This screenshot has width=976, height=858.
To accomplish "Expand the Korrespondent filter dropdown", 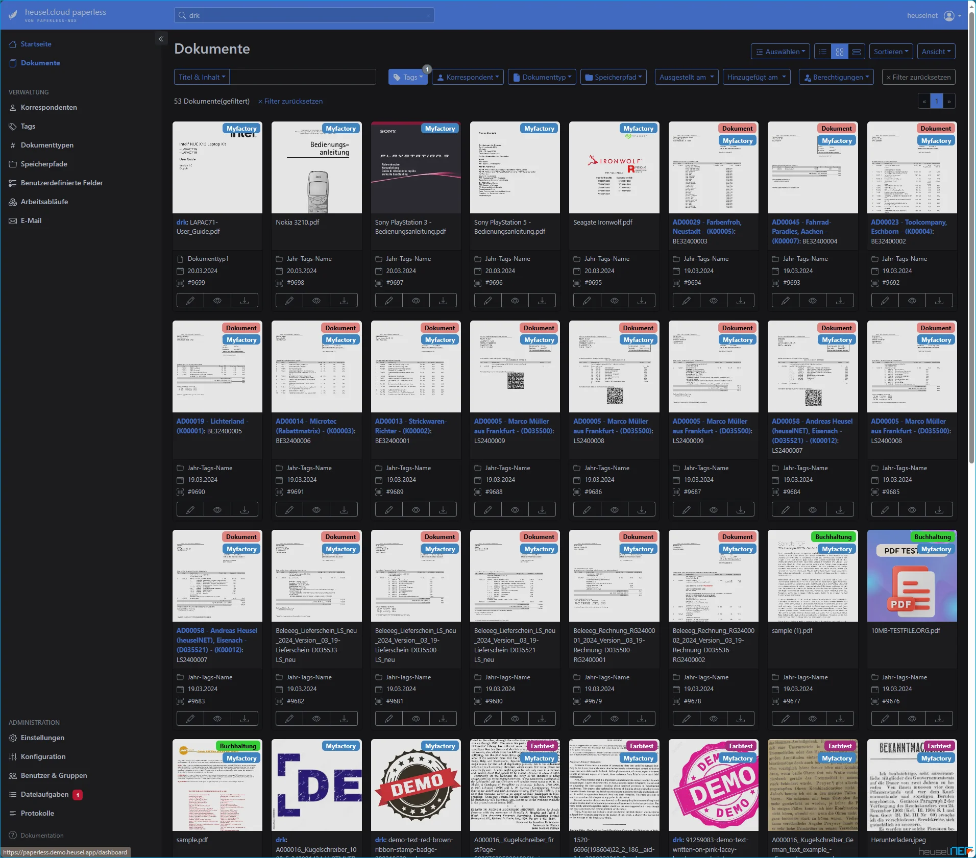I will [x=468, y=77].
